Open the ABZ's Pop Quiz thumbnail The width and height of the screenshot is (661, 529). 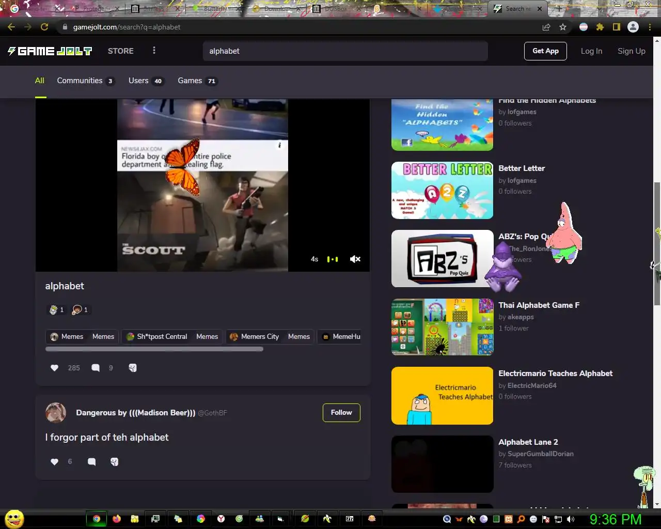[442, 258]
